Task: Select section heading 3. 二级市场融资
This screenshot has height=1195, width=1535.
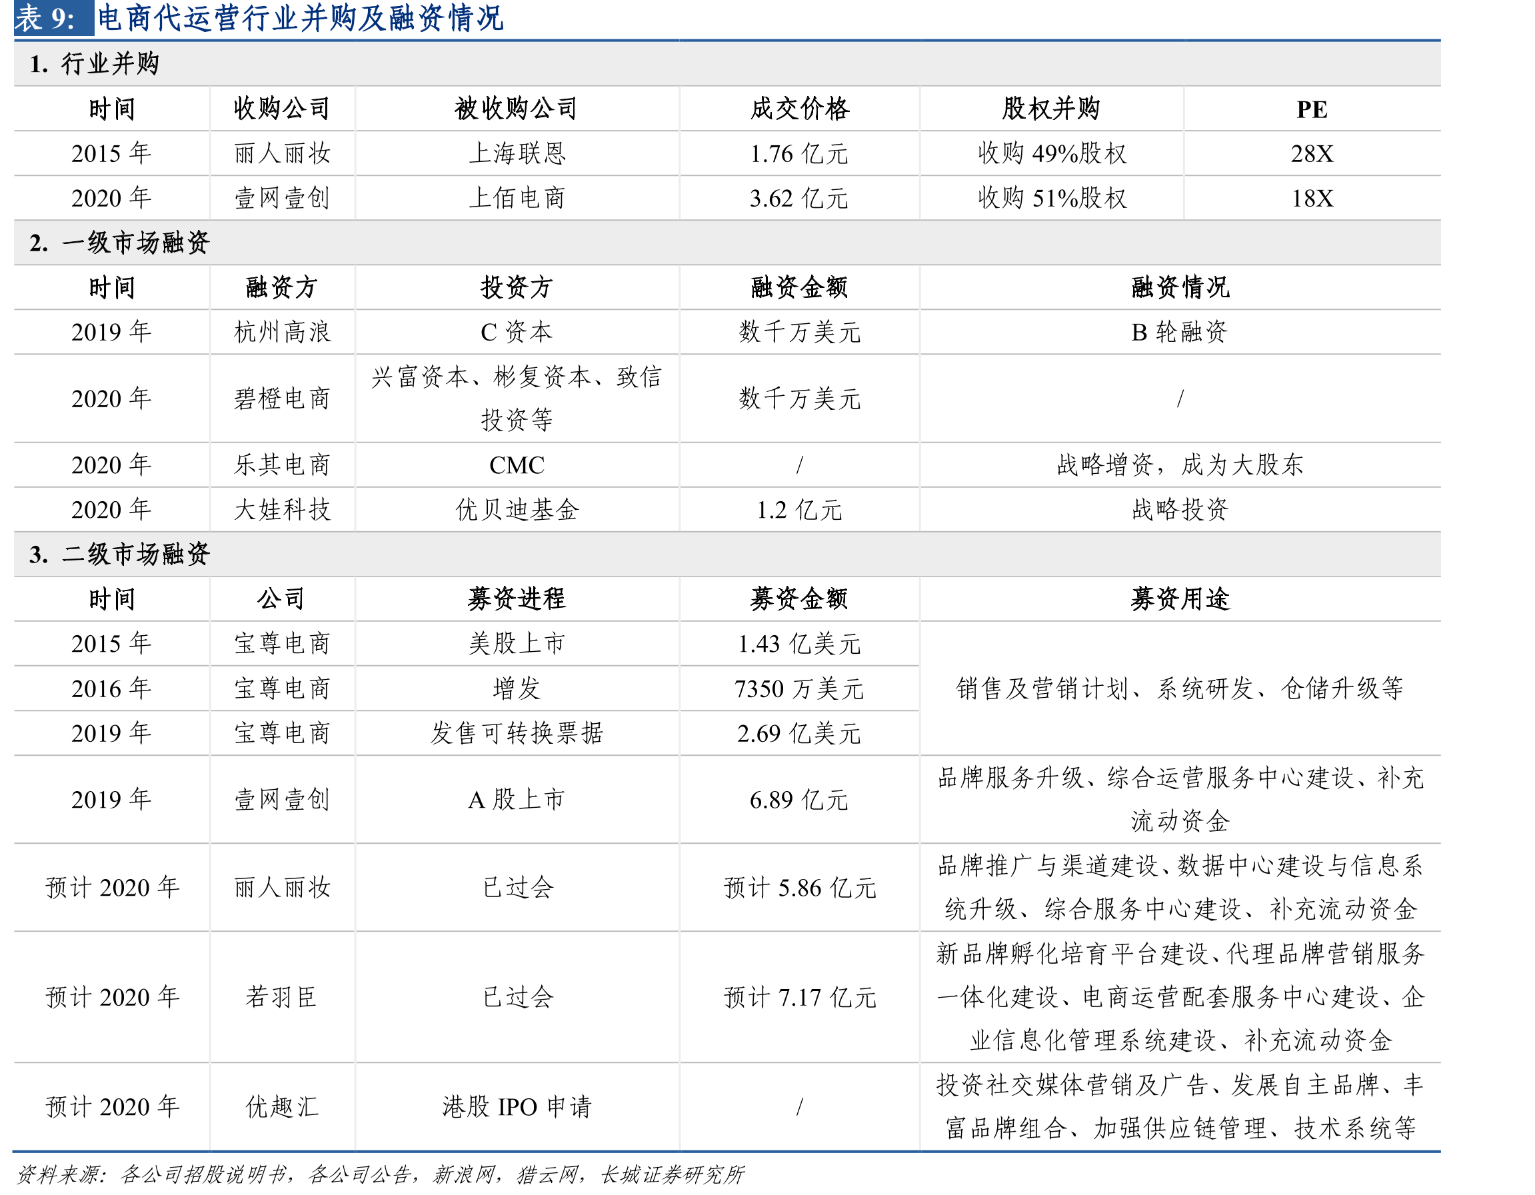Action: point(119,554)
